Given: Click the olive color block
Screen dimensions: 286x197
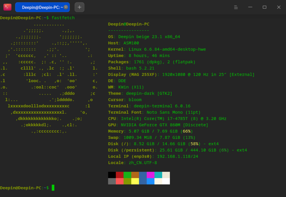Looking at the screenshot, I should (x=127, y=181).
